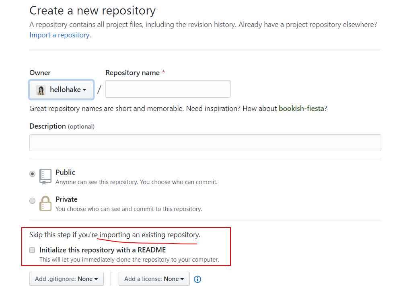Click the Initialize this repository with a README label
The image size is (405, 295).
click(x=103, y=250)
